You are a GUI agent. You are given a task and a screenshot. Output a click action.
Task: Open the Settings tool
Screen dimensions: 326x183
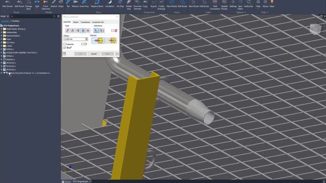(233, 4)
